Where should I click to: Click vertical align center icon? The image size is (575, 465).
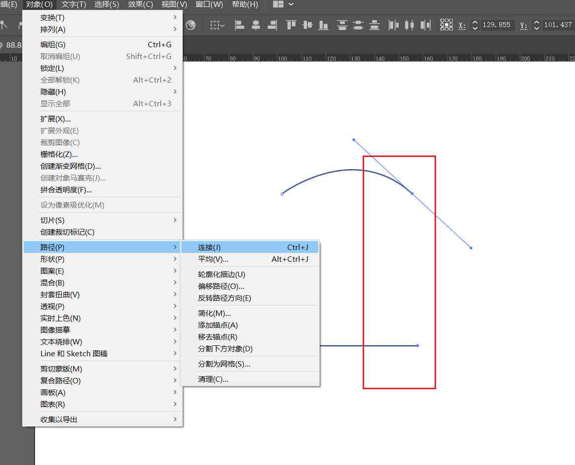(x=307, y=25)
